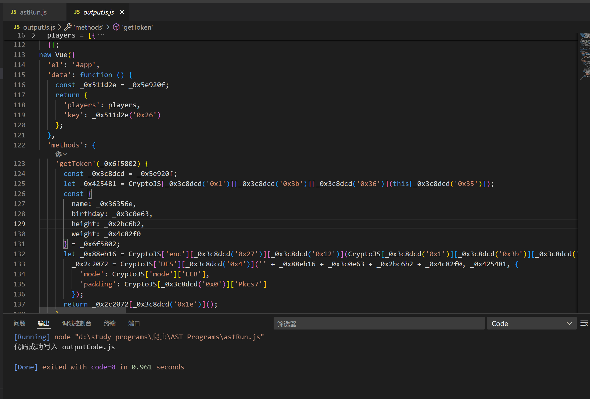
Task: Click the cube icon beside 'getToken' breadcrumb
Action: (x=116, y=27)
